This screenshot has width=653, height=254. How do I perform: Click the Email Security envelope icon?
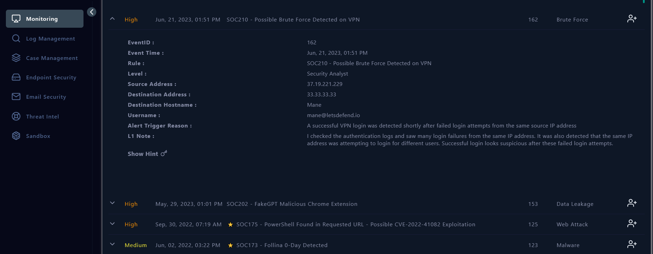(16, 97)
